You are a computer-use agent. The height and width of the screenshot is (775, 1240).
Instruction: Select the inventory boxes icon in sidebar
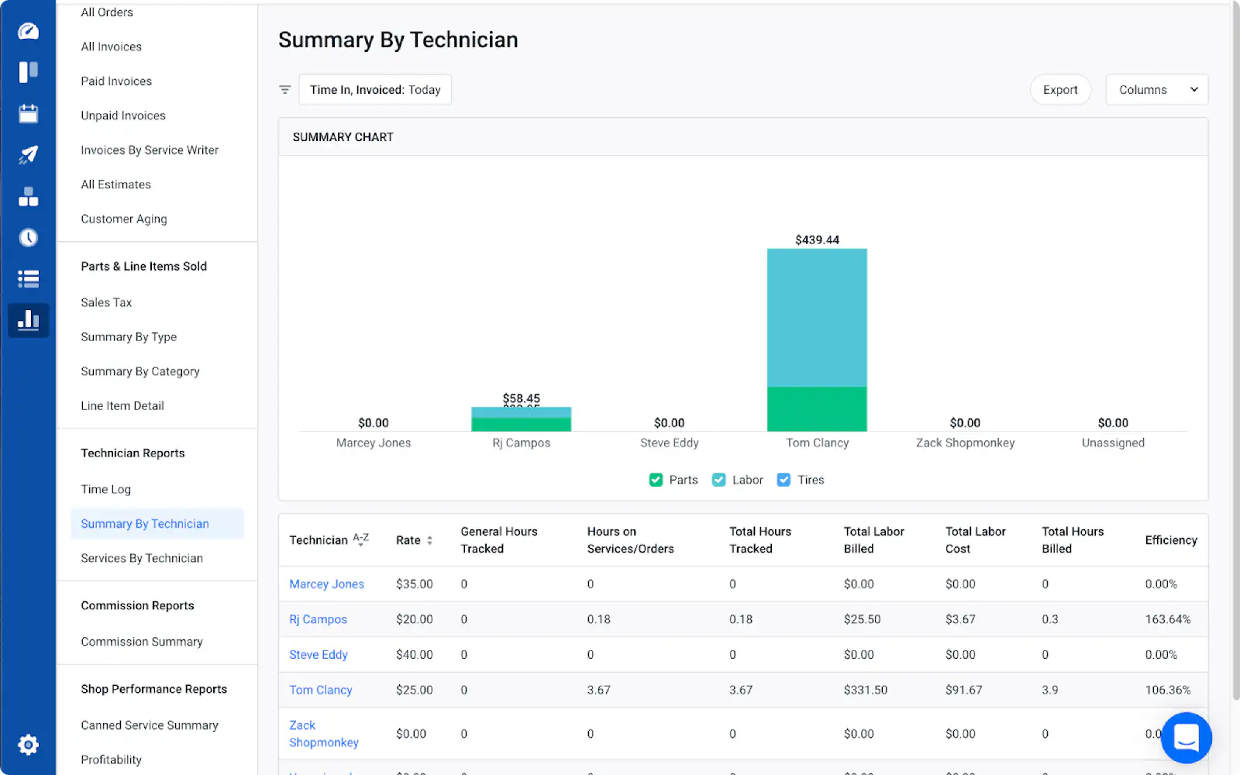point(28,197)
